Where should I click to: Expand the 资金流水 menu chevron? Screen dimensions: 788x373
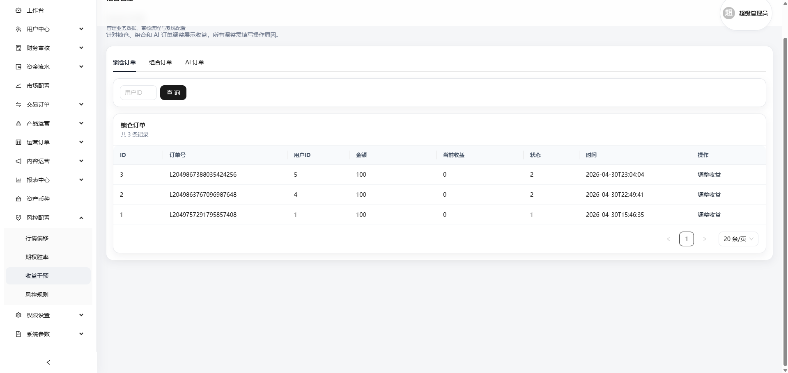[x=81, y=67]
